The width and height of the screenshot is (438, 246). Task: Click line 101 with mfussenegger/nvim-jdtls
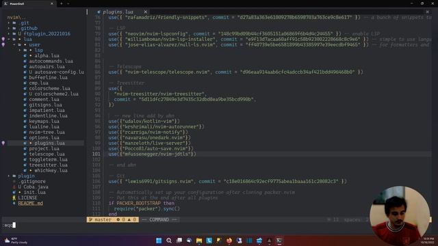[x=152, y=154]
